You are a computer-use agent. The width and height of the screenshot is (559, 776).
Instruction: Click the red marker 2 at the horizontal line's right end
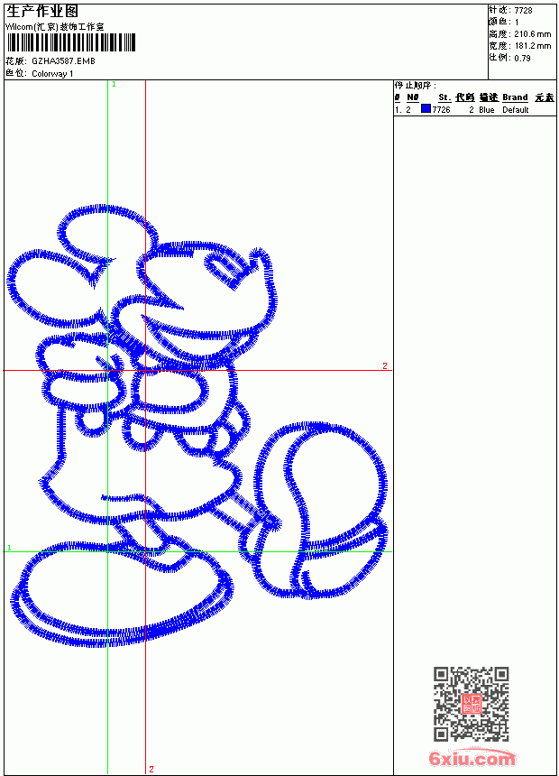(x=384, y=365)
